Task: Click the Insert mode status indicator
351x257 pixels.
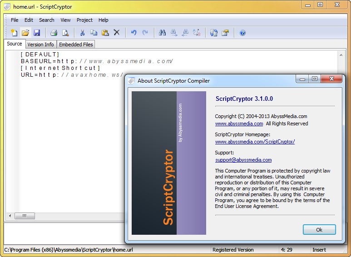Action: (319, 250)
